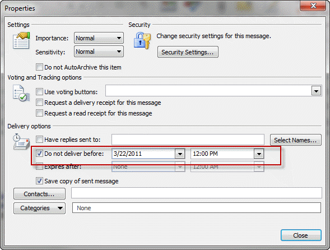The width and height of the screenshot is (330, 250).
Task: Close the Properties dialog with X
Action: [x=313, y=6]
